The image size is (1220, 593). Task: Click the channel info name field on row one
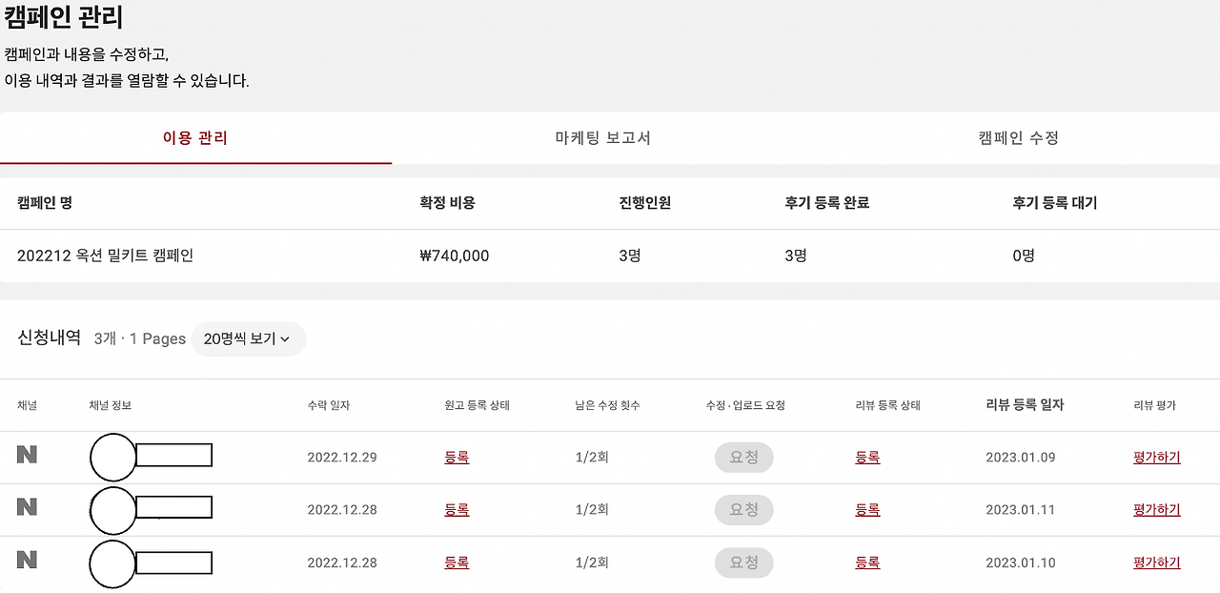pos(175,457)
